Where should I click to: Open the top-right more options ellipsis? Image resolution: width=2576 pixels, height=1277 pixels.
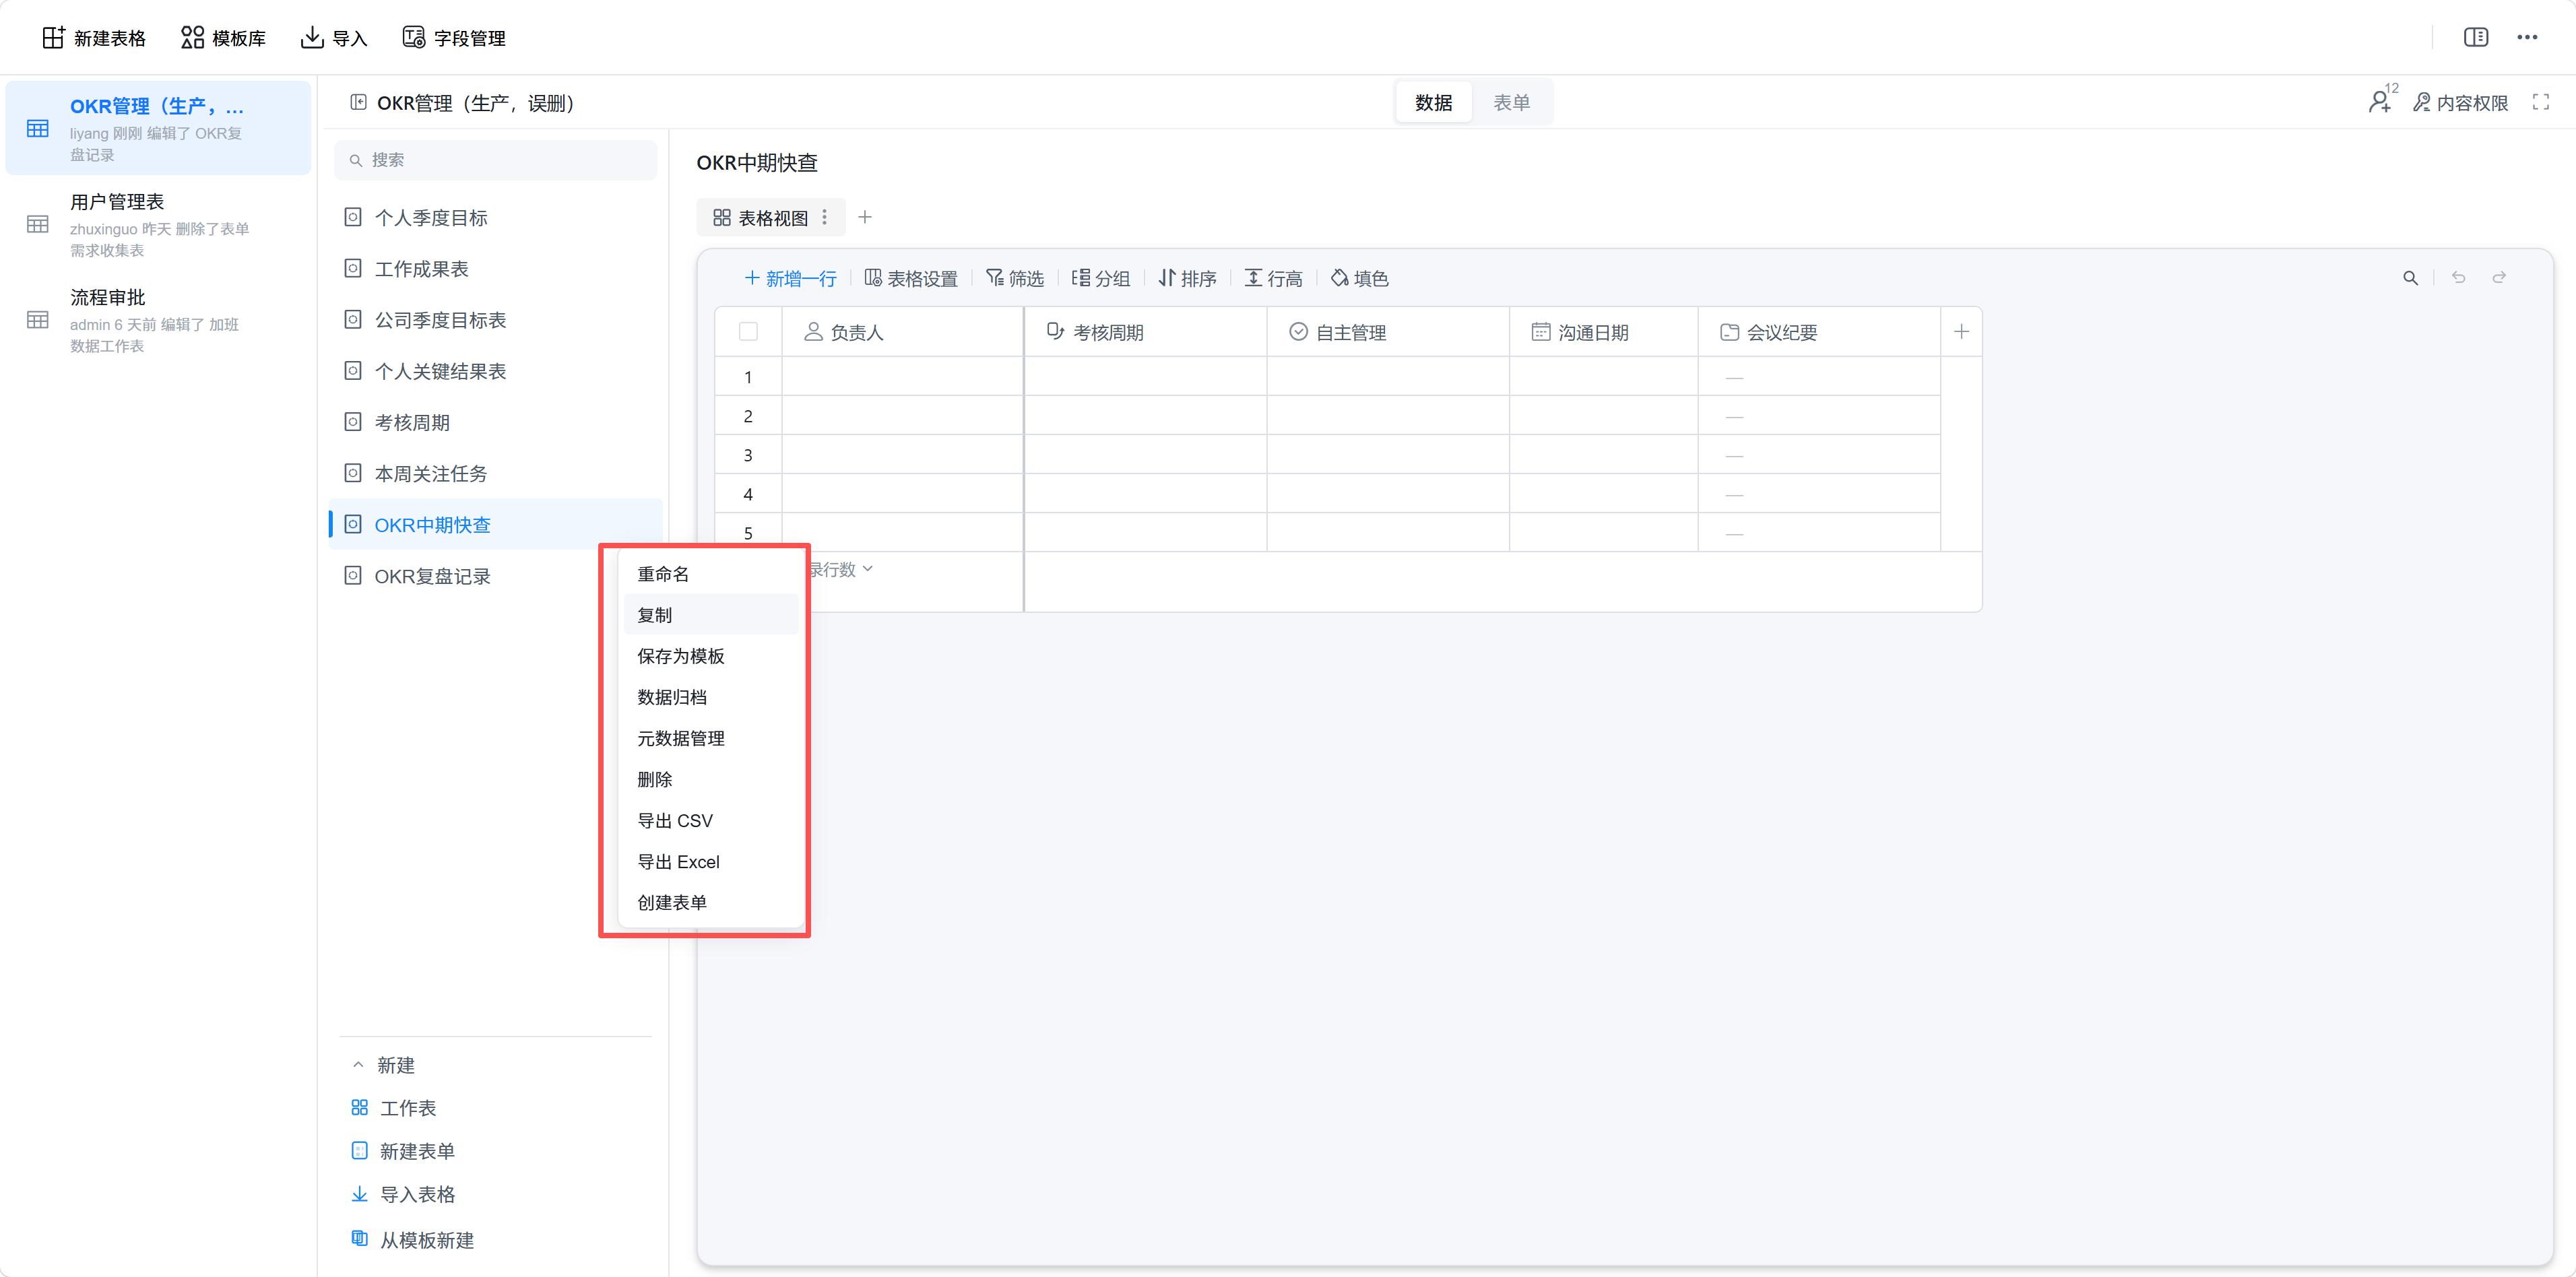(2527, 37)
